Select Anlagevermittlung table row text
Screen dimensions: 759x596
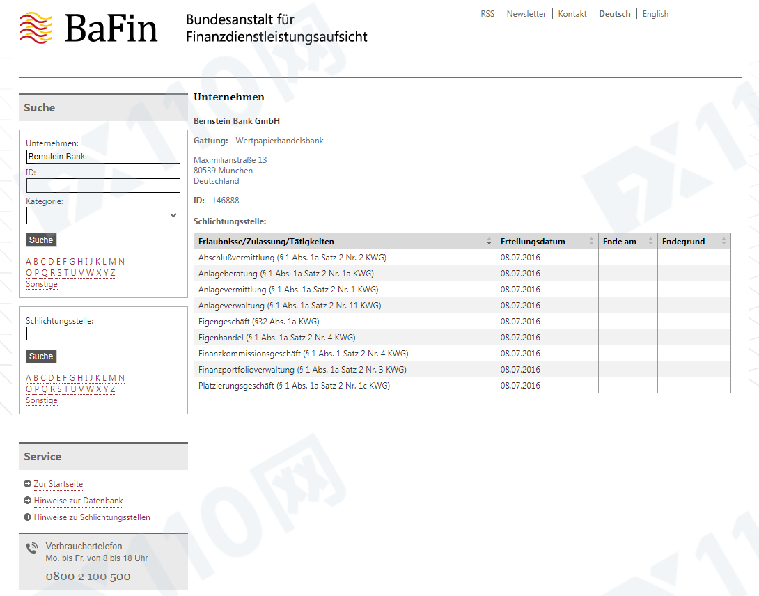288,290
